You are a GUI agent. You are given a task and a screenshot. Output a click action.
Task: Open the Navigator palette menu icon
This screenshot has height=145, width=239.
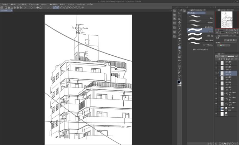[x=216, y=10]
